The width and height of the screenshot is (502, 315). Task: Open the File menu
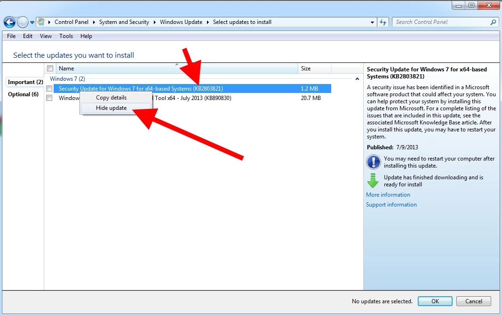(11, 36)
